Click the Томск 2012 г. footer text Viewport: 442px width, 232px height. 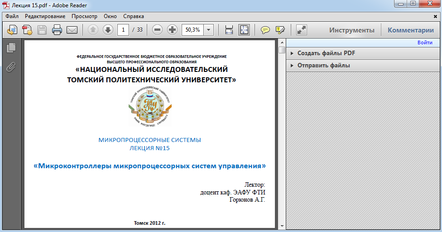coord(150,223)
